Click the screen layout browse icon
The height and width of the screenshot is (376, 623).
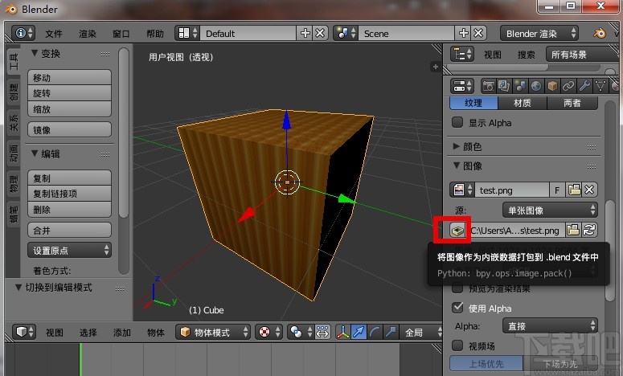tap(187, 33)
